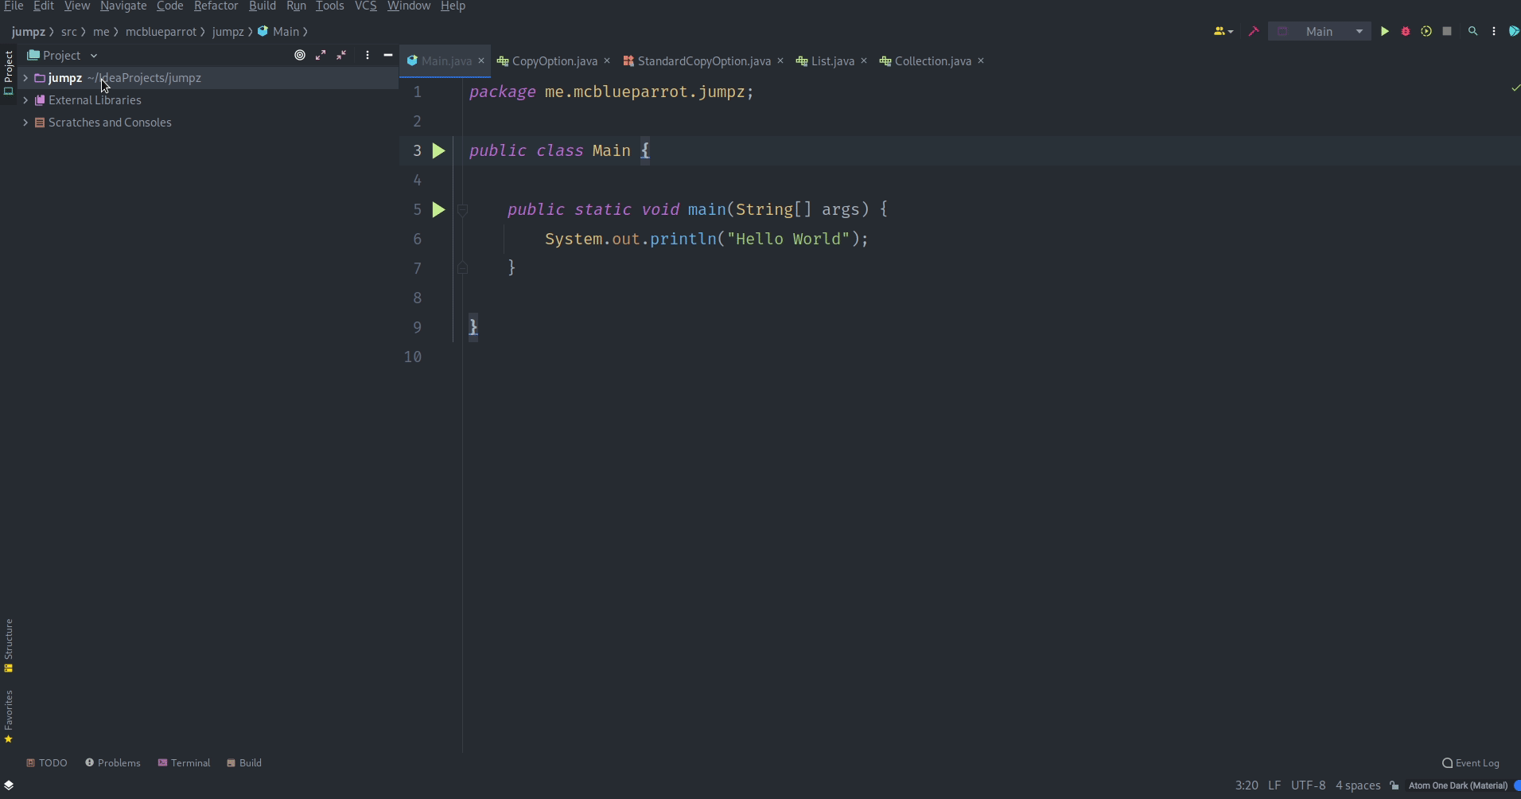Open Code With Me users icon
Image resolution: width=1521 pixels, height=799 pixels.
[1223, 32]
